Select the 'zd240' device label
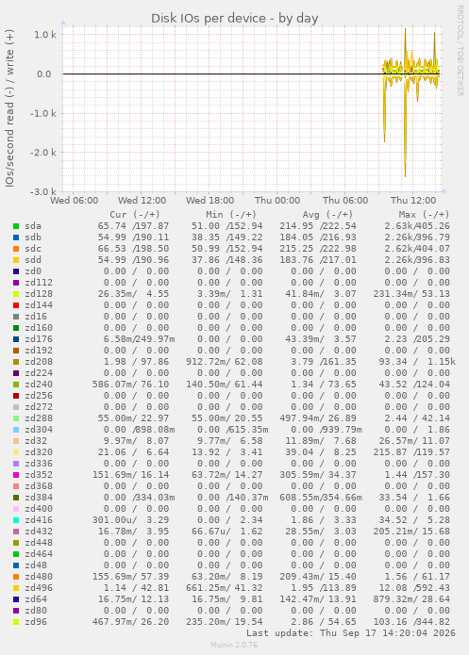Viewport: 469px width, 655px height. [x=39, y=385]
